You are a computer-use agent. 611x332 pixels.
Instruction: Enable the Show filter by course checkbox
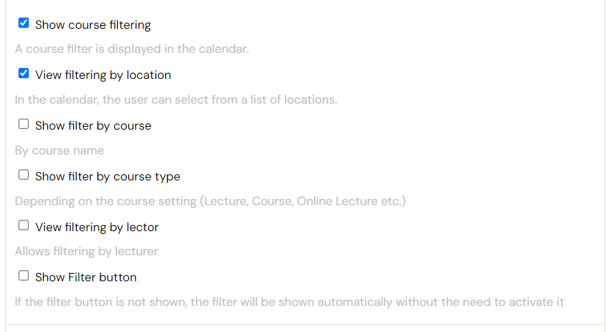pyautogui.click(x=24, y=124)
